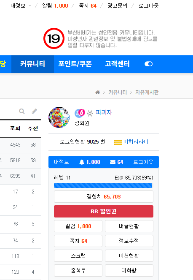Click the 미션현황 button
Viewport: 193px width, 280px height.
129,256
